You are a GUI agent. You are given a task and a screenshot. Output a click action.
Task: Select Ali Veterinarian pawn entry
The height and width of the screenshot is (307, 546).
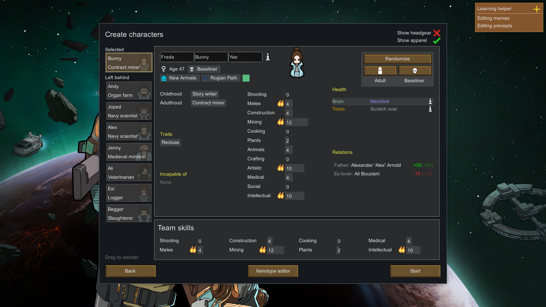pyautogui.click(x=129, y=172)
